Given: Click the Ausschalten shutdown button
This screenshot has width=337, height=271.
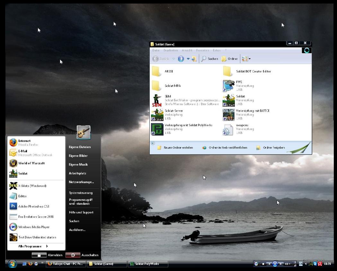Looking at the screenshot, I should click(73, 255).
